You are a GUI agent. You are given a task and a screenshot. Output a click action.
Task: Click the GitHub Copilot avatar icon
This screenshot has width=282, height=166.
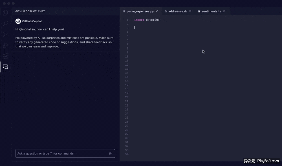pyautogui.click(x=18, y=21)
